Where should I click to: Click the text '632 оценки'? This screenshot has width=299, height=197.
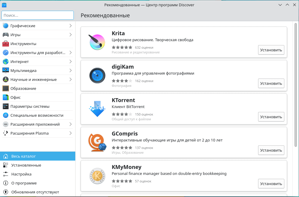(144, 47)
